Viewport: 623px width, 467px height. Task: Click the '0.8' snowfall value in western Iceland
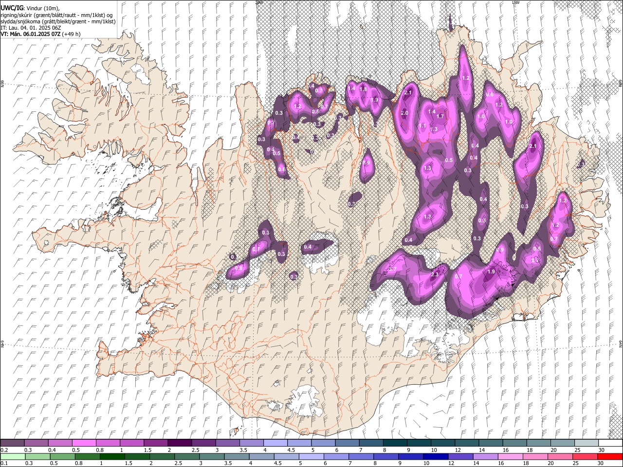click(x=238, y=269)
